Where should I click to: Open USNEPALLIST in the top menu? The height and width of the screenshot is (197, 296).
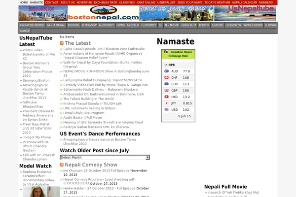[x=166, y=2]
